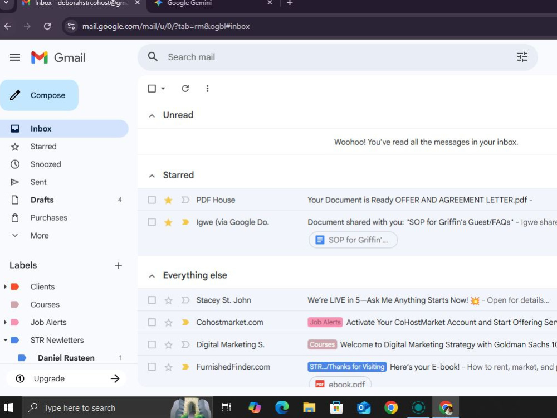Click the Job Alerts label tag on email
Viewport: 557px width, 418px height.
325,322
